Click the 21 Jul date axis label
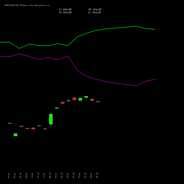184x184 pixels. coord(56,176)
